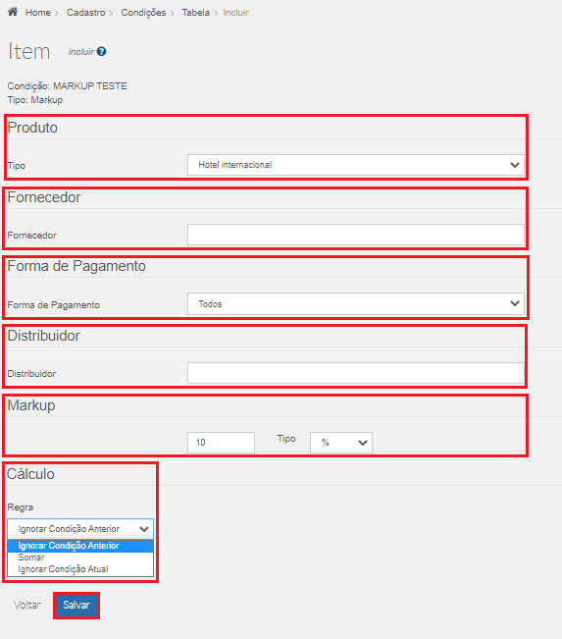Click the home icon in breadcrumb

13,12
